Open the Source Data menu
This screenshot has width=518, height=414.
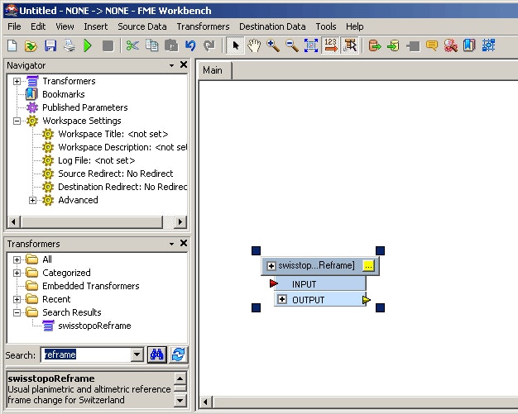tap(142, 26)
